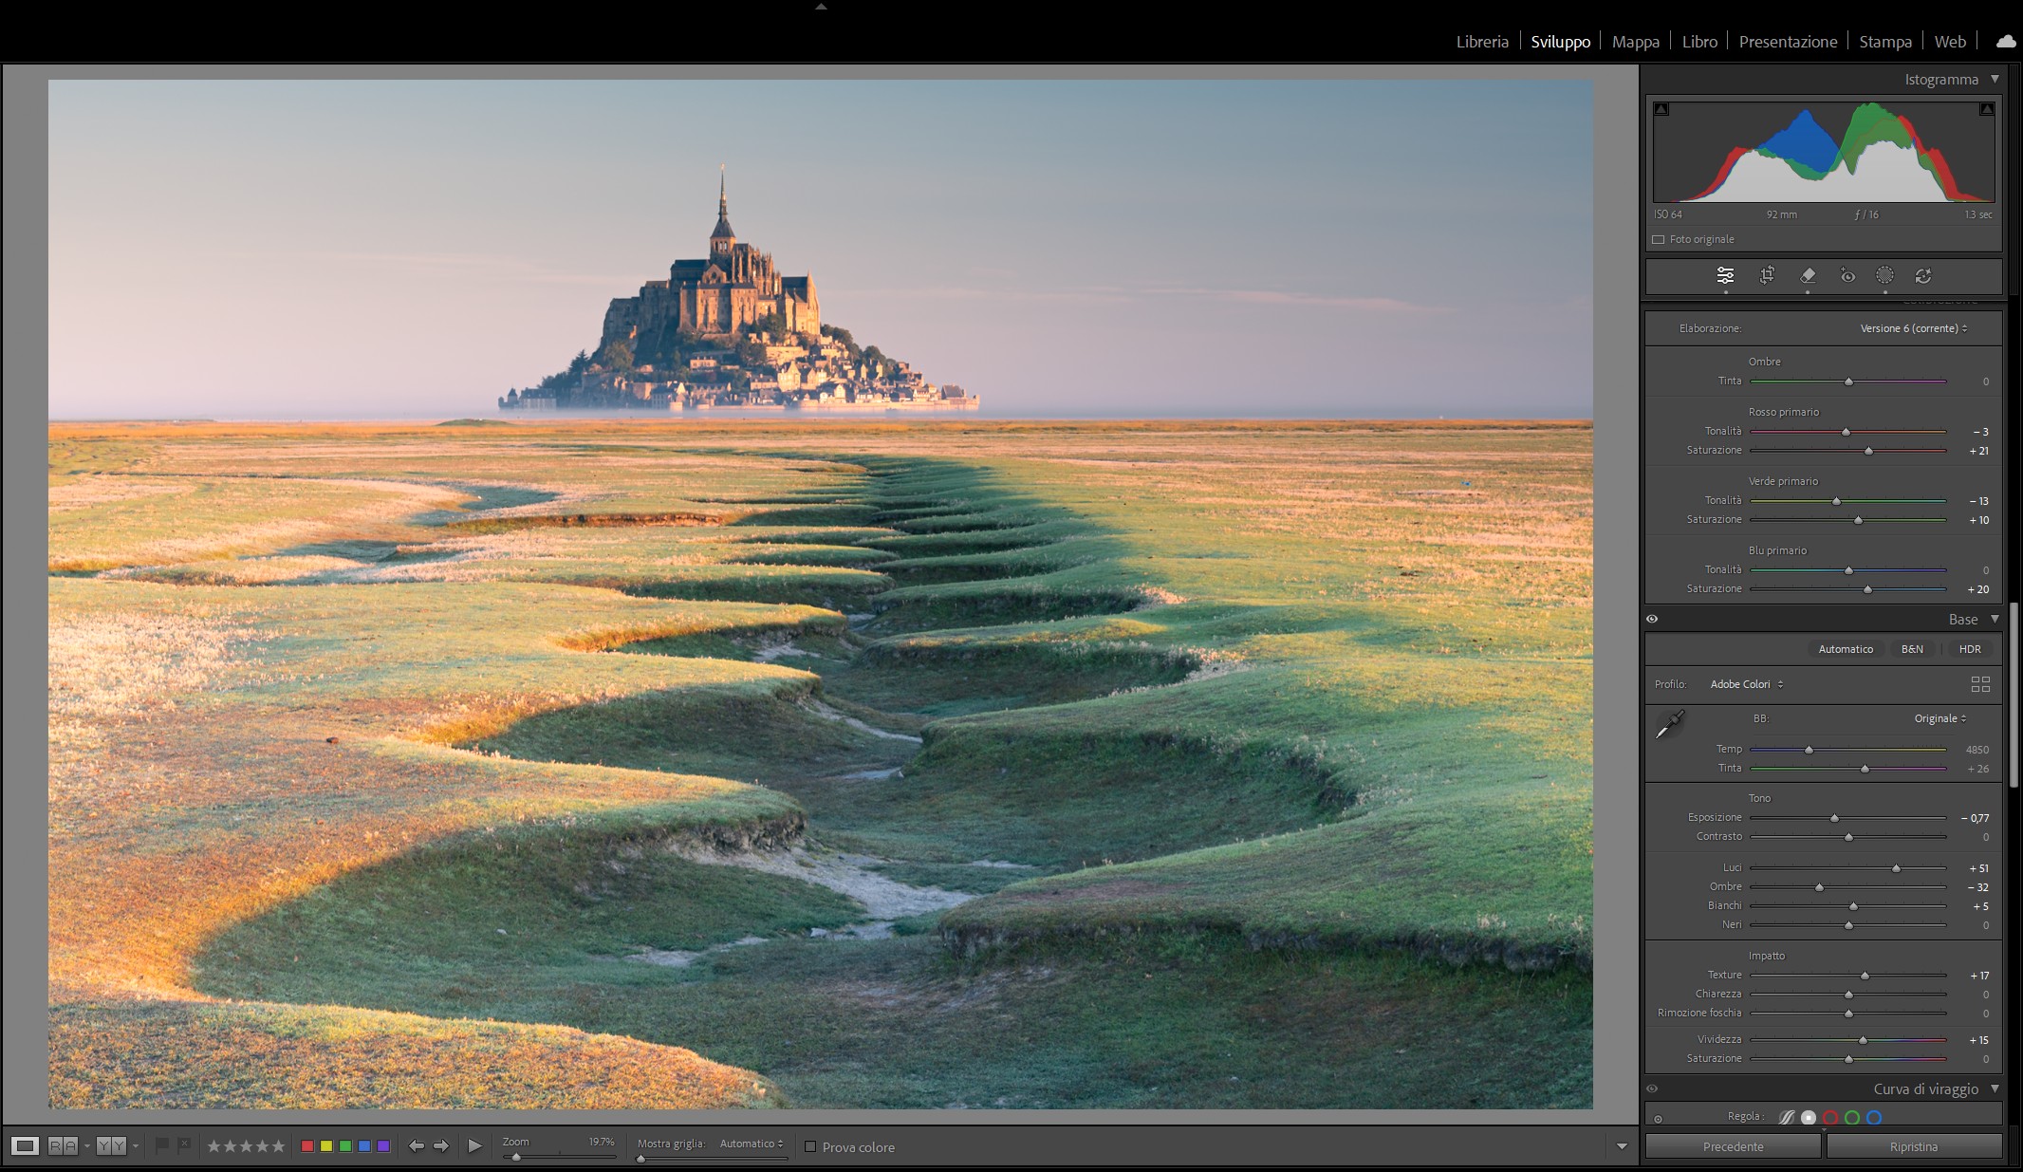Apply the blue color label
Viewport: 2023px width, 1172px height.
(364, 1146)
